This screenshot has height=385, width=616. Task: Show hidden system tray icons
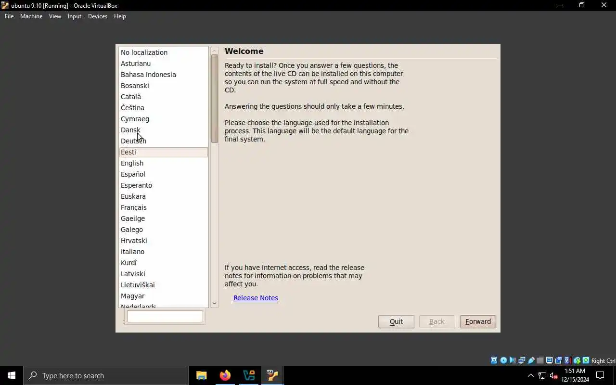531,375
